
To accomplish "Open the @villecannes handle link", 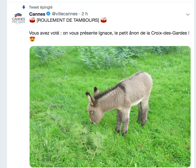I will point(65,14).
